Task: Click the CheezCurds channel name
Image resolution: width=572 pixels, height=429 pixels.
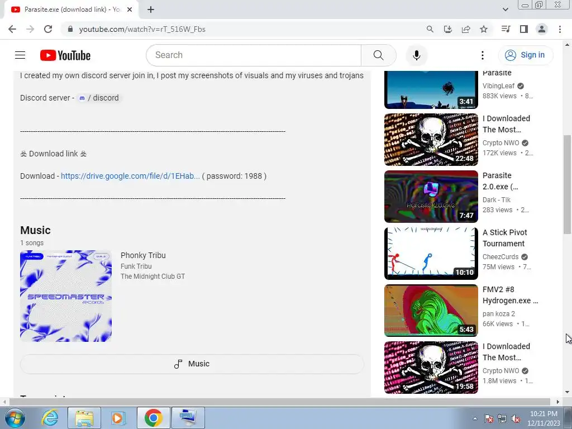Action: [x=500, y=257]
